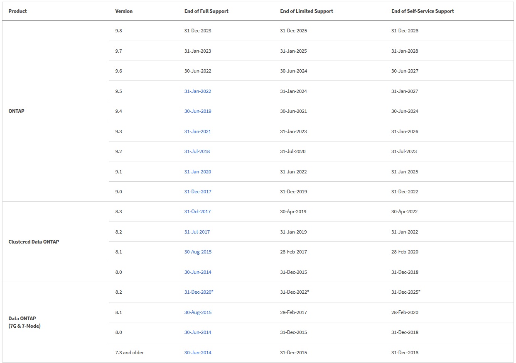Open the 31-Jan-2021 link for ONTAP 9.3

[197, 132]
